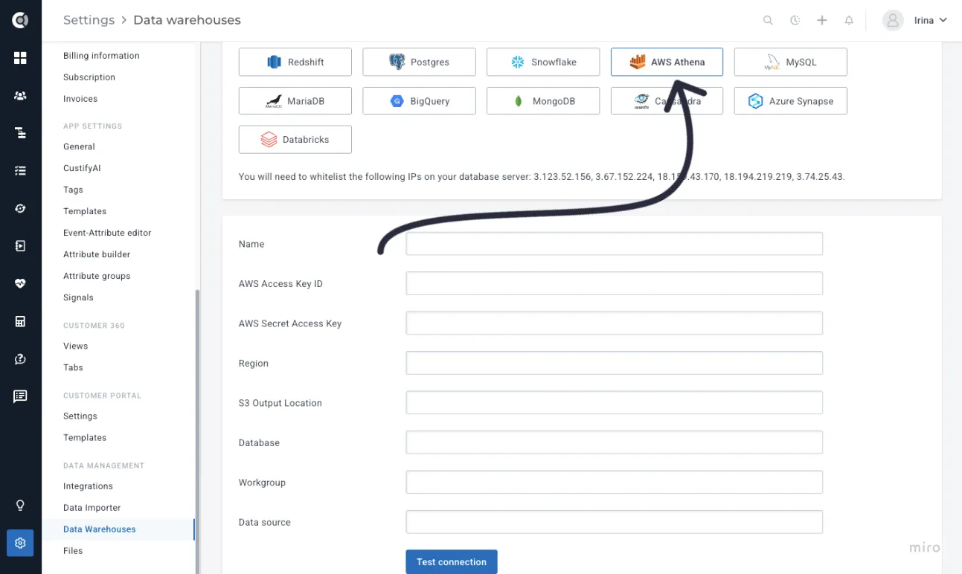Open the dashboard grid icon in sidebar
Viewport: 962px width, 574px height.
[x=20, y=58]
